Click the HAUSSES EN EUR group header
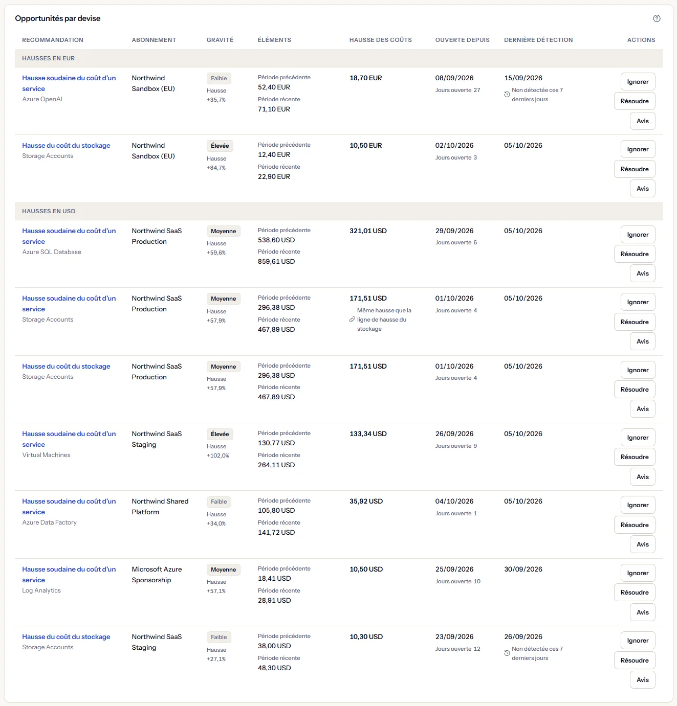 339,58
